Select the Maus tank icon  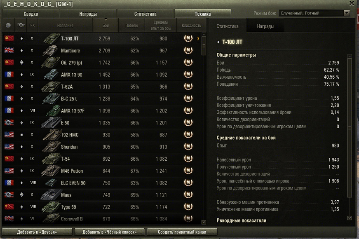pos(51,195)
